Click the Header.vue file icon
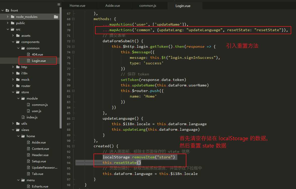The width and height of the screenshot is (296, 189). point(28,155)
